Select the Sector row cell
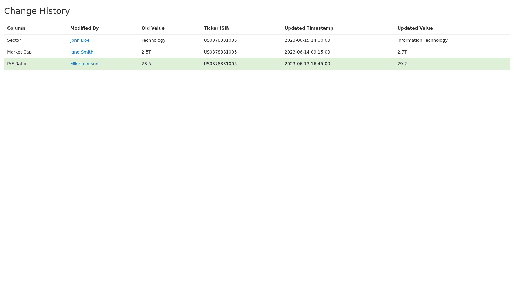The image size is (514, 289). point(14,40)
